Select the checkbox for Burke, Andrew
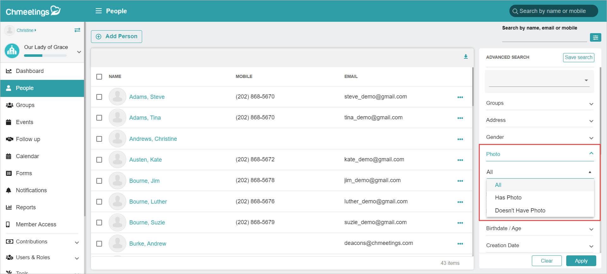Screen dimensions: 607x274 (x=99, y=244)
